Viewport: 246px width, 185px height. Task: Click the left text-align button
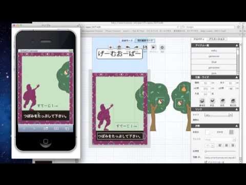pos(220,145)
